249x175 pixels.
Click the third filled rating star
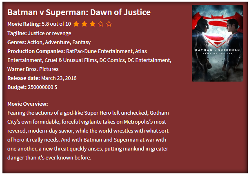click(92, 24)
